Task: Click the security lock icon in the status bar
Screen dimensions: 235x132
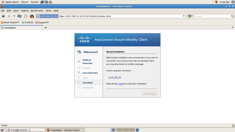Action: 233,126
